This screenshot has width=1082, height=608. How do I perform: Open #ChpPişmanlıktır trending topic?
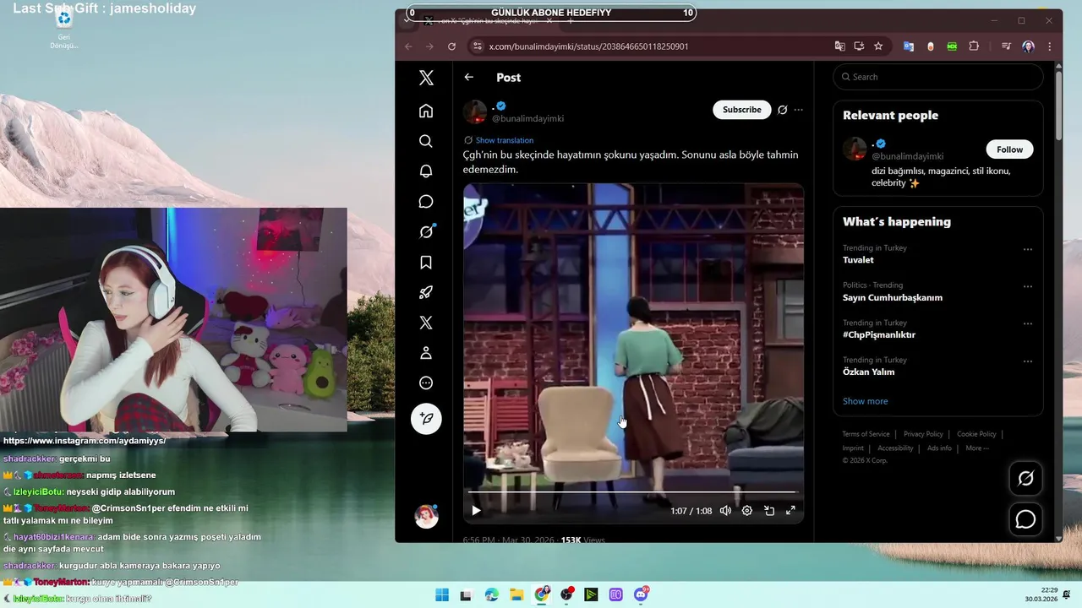point(879,334)
